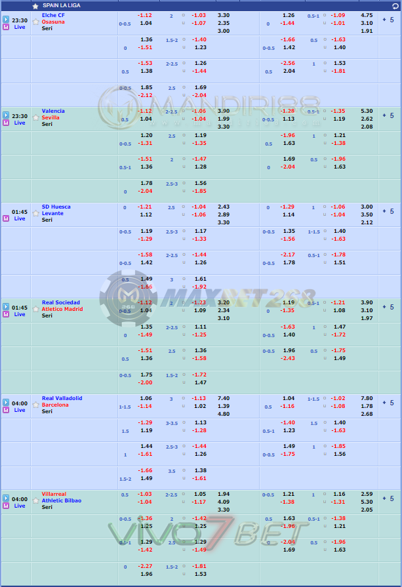Select Elche handicap odds -2.12
402x587 pixels.
click(x=145, y=96)
